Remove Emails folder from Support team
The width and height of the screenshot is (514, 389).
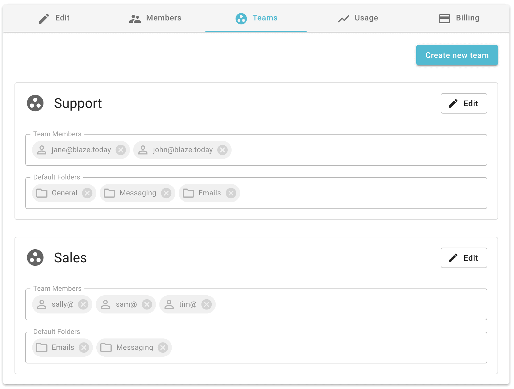tap(231, 193)
